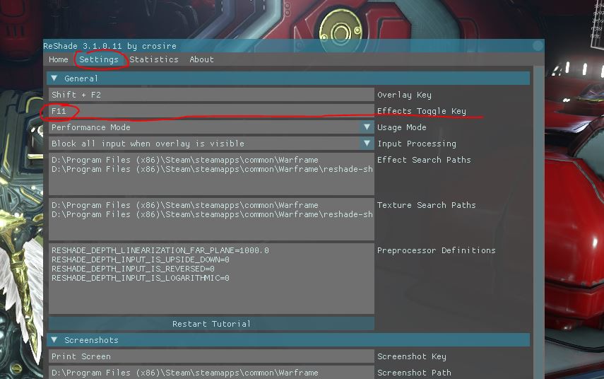This screenshot has width=604, height=379.
Task: Click the Screenshot Path field
Action: (x=211, y=372)
